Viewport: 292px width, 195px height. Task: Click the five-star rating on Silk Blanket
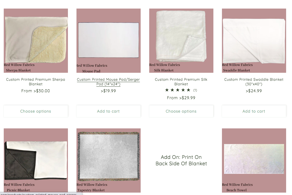click(x=178, y=90)
